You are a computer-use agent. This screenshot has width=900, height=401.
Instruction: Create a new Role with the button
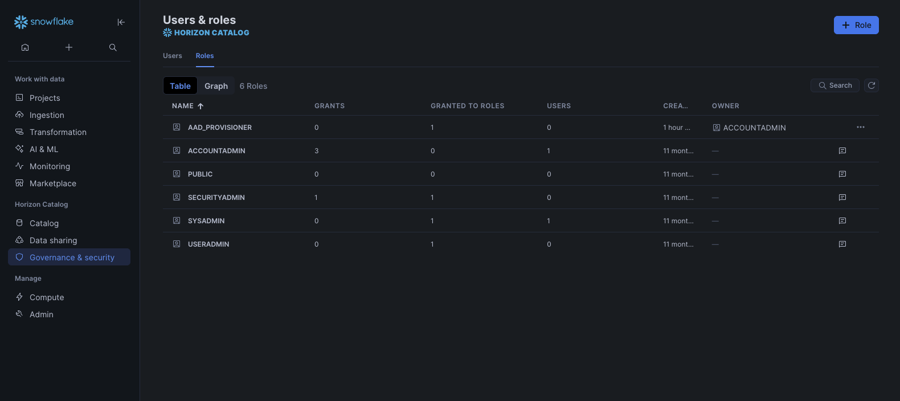(856, 25)
